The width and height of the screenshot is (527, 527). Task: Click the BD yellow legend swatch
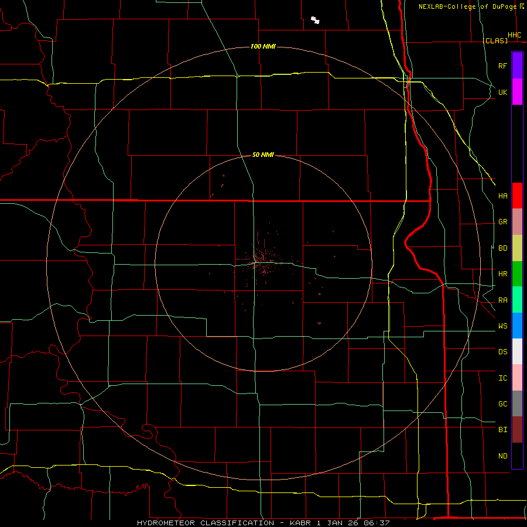tap(517, 248)
